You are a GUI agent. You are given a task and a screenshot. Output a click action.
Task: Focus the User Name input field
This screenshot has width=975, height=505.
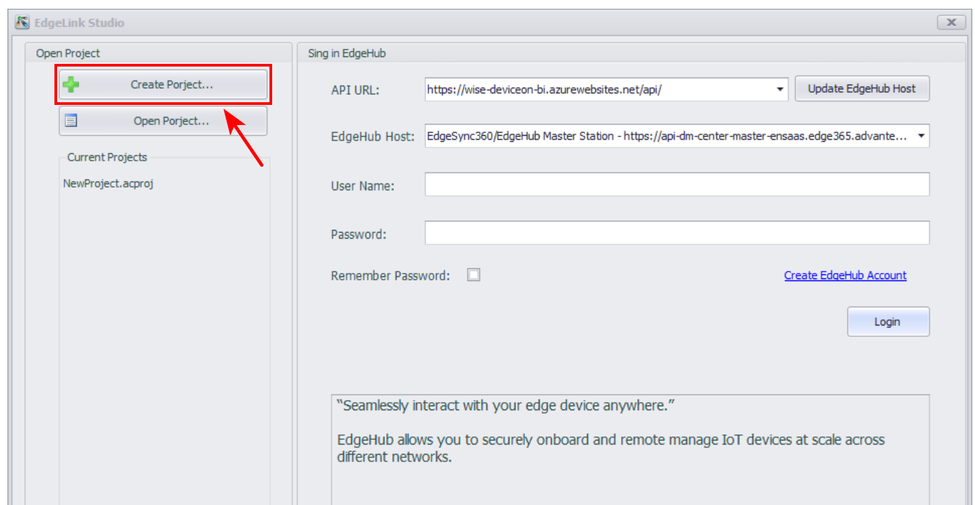coord(677,184)
